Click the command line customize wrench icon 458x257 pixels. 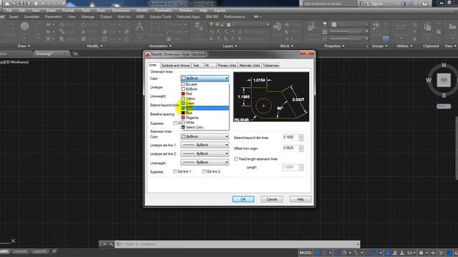pyautogui.click(x=112, y=244)
